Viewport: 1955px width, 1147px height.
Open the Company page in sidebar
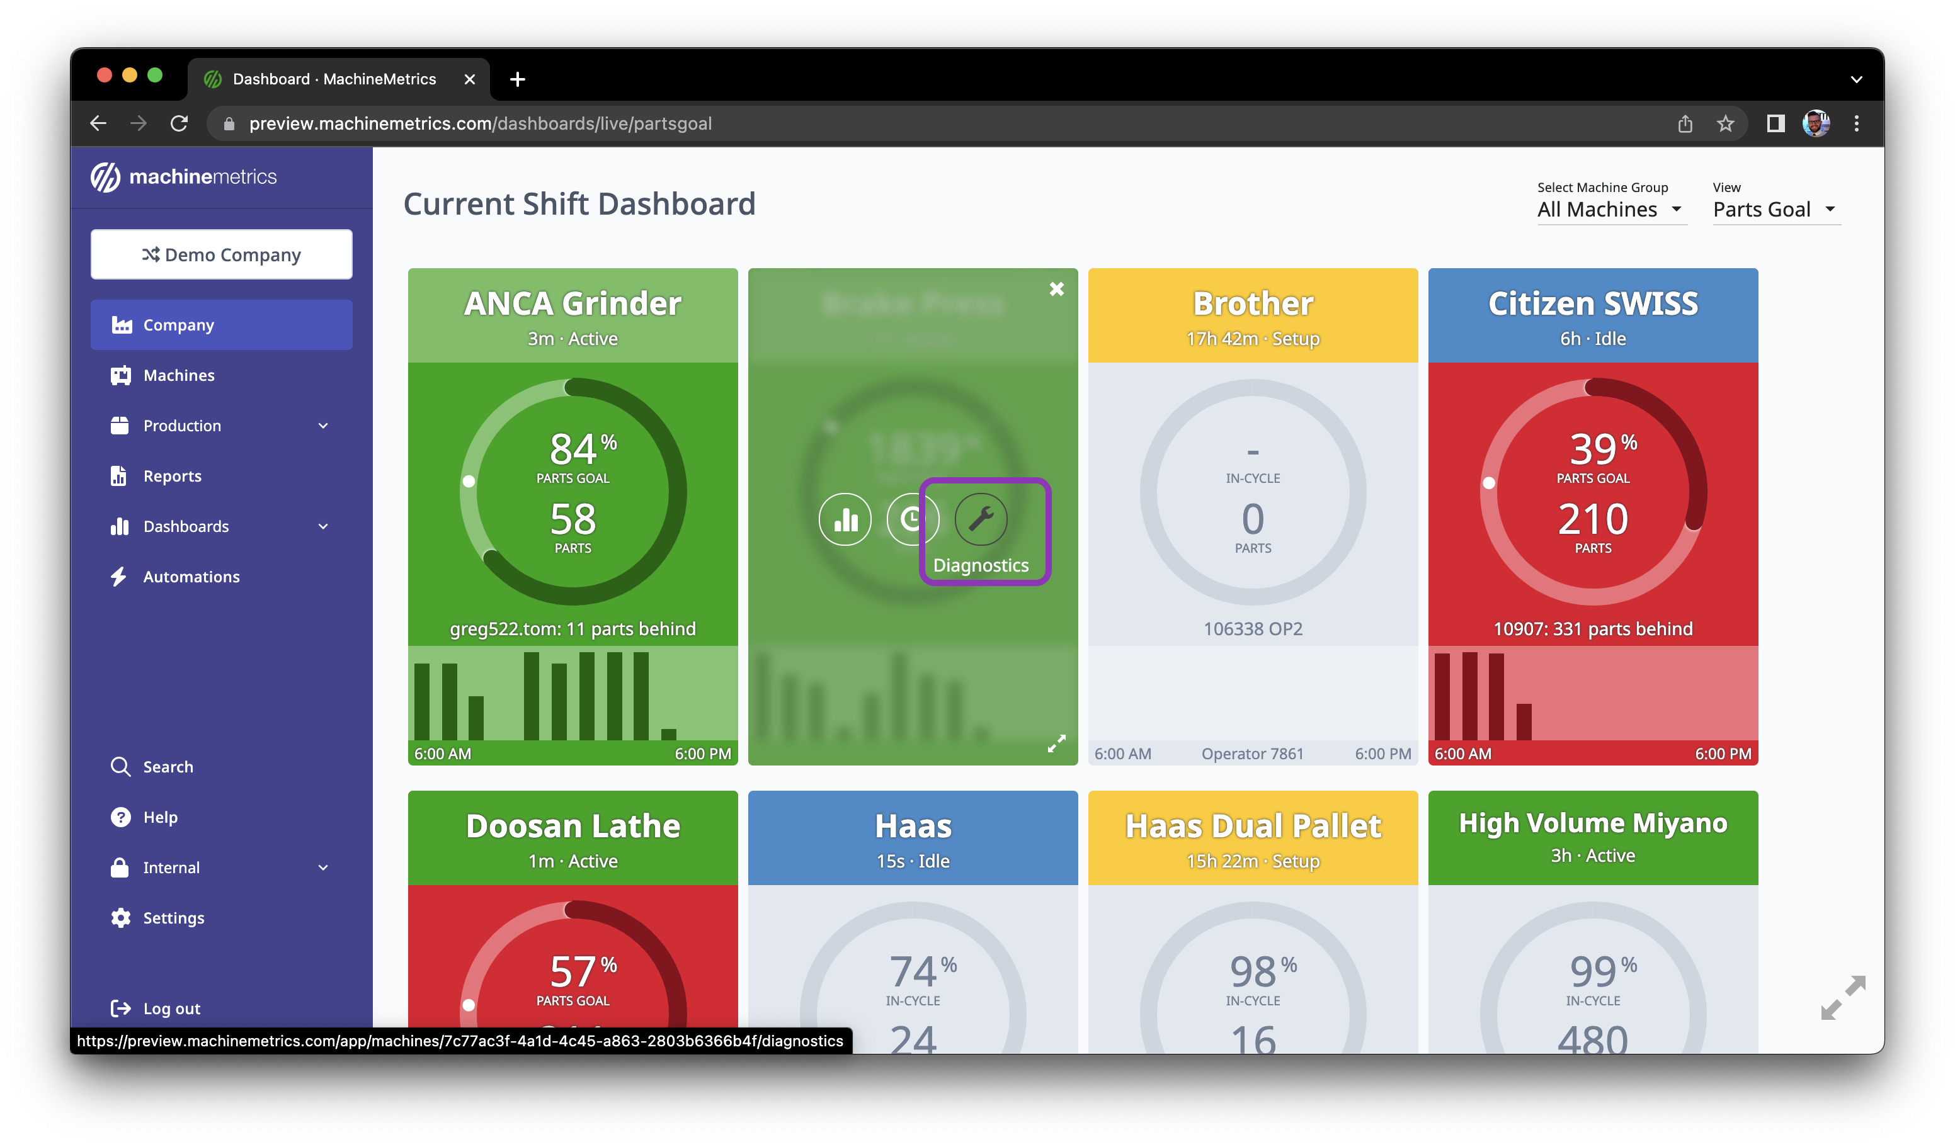tap(221, 325)
